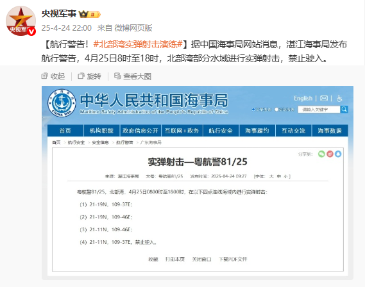Click coordinate line (4) 21-11N, 109-37E

tap(106, 242)
